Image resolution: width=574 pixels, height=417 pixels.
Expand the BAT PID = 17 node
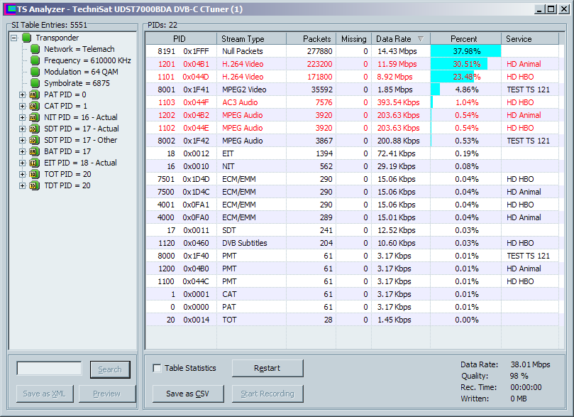(22, 151)
